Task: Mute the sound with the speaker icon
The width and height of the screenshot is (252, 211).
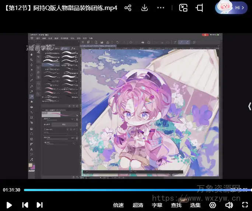Action: (229, 205)
